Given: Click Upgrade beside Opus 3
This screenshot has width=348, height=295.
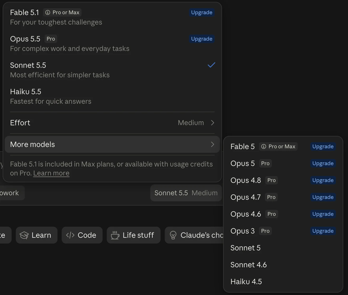Looking at the screenshot, I should point(323,231).
